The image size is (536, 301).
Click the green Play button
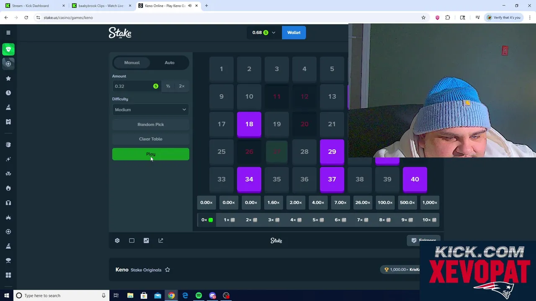(x=151, y=154)
